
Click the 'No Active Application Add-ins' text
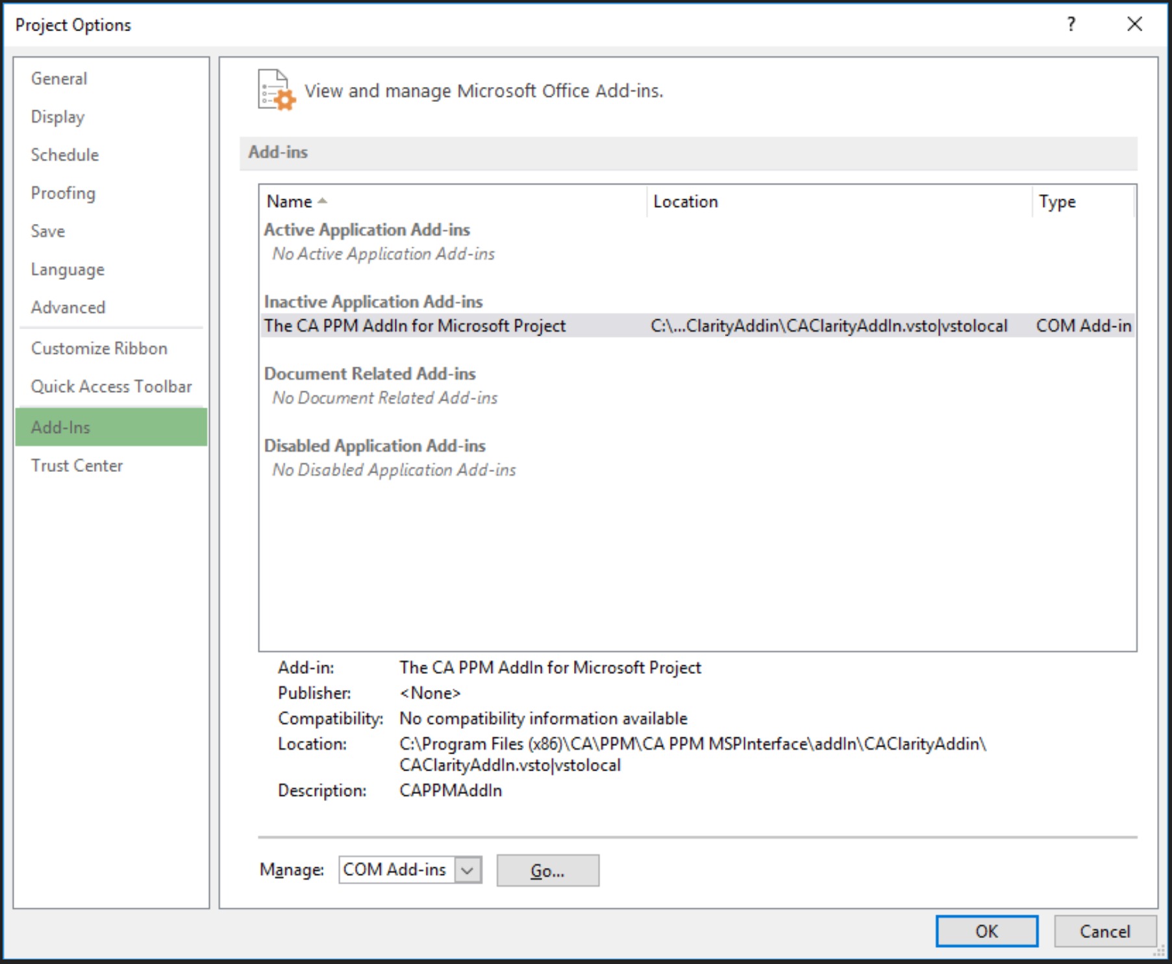click(x=383, y=254)
